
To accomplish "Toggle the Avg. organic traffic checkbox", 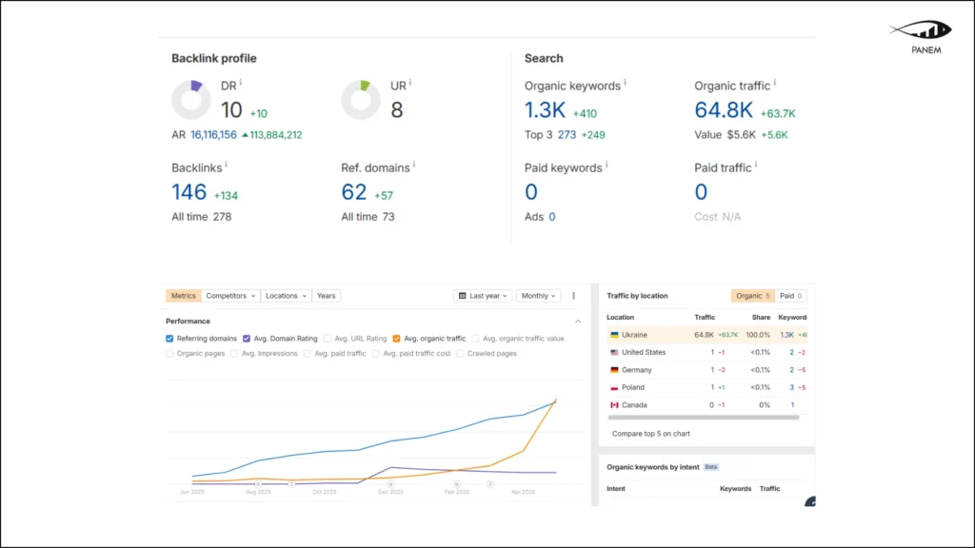I will pos(396,339).
